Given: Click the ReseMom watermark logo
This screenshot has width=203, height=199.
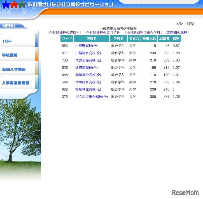Looking at the screenshot, I should (x=185, y=193).
